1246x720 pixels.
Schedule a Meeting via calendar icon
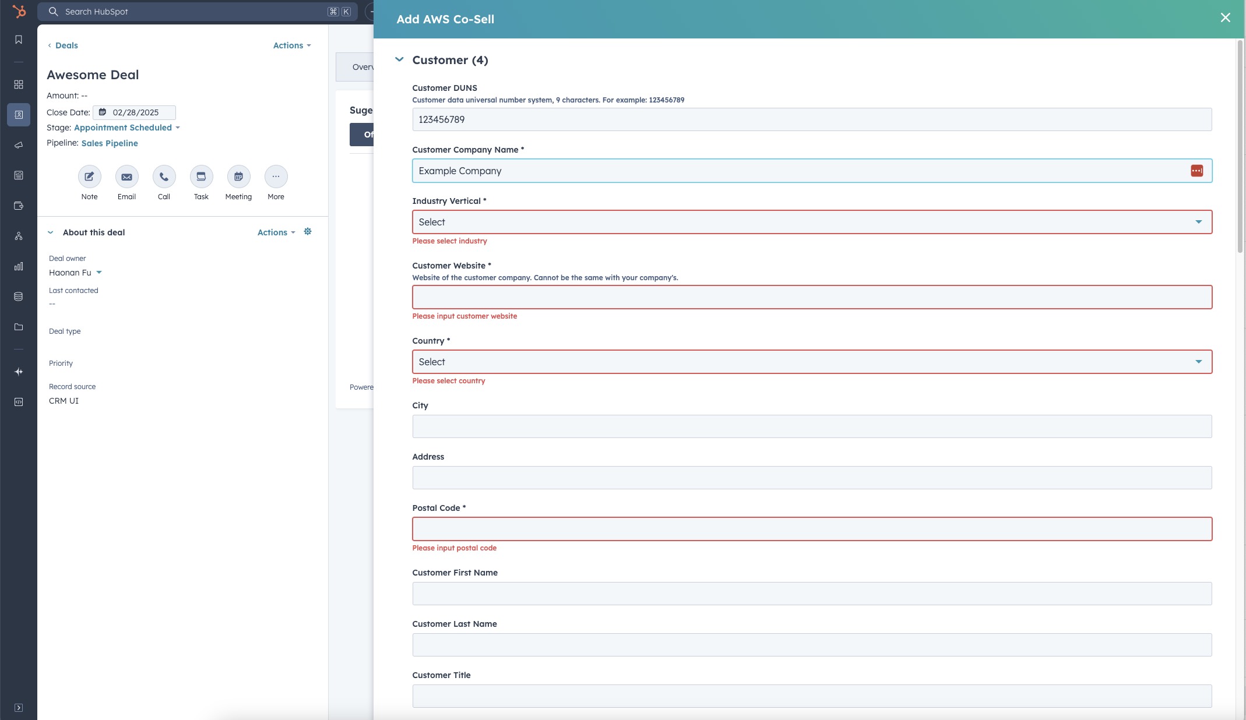click(x=238, y=177)
